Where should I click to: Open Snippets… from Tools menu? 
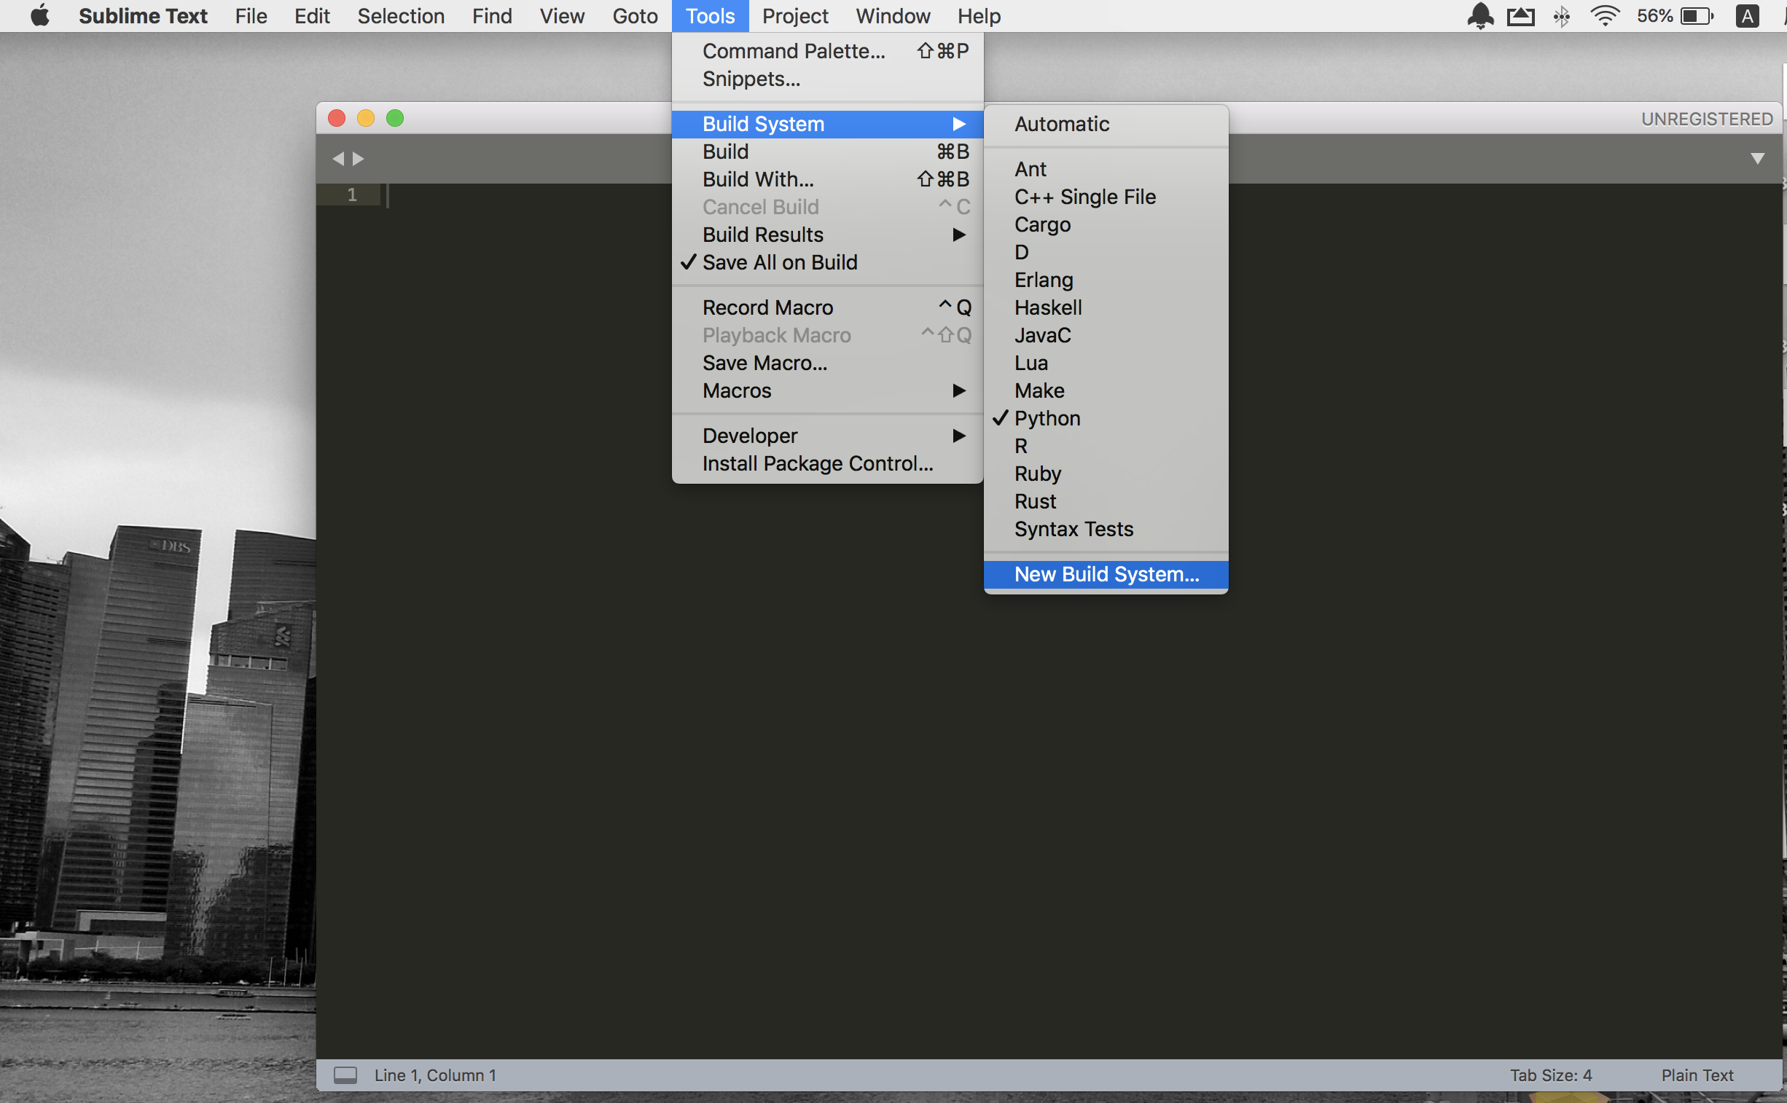coord(827,79)
